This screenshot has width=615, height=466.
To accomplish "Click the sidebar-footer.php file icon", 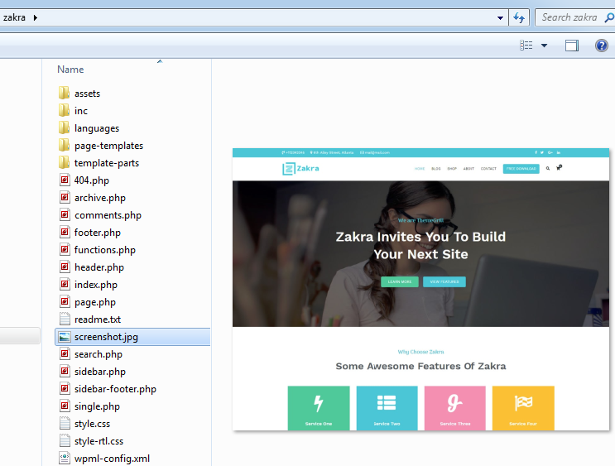I will (x=65, y=389).
